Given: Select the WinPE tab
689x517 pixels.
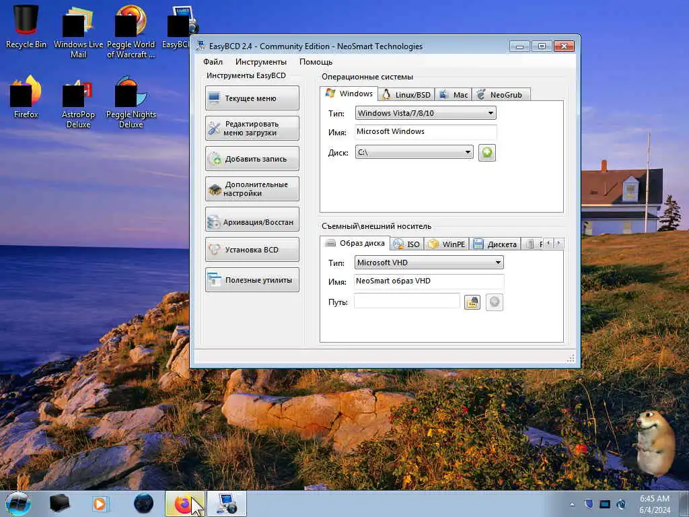Looking at the screenshot, I should coord(447,244).
